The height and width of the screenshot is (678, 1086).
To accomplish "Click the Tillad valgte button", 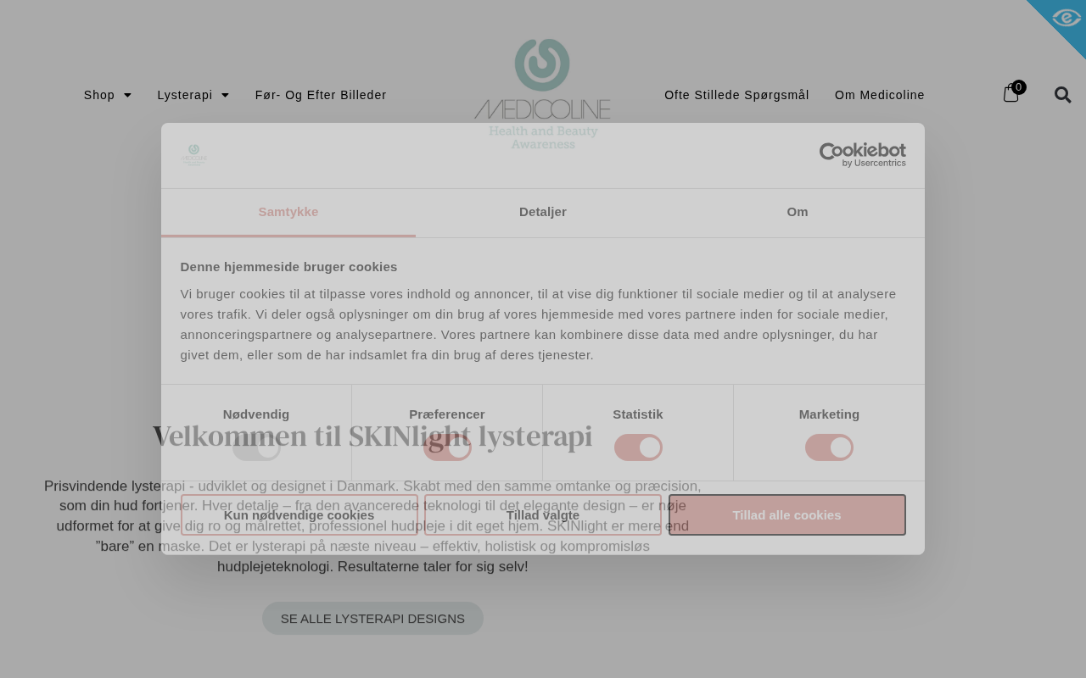I will click(543, 515).
